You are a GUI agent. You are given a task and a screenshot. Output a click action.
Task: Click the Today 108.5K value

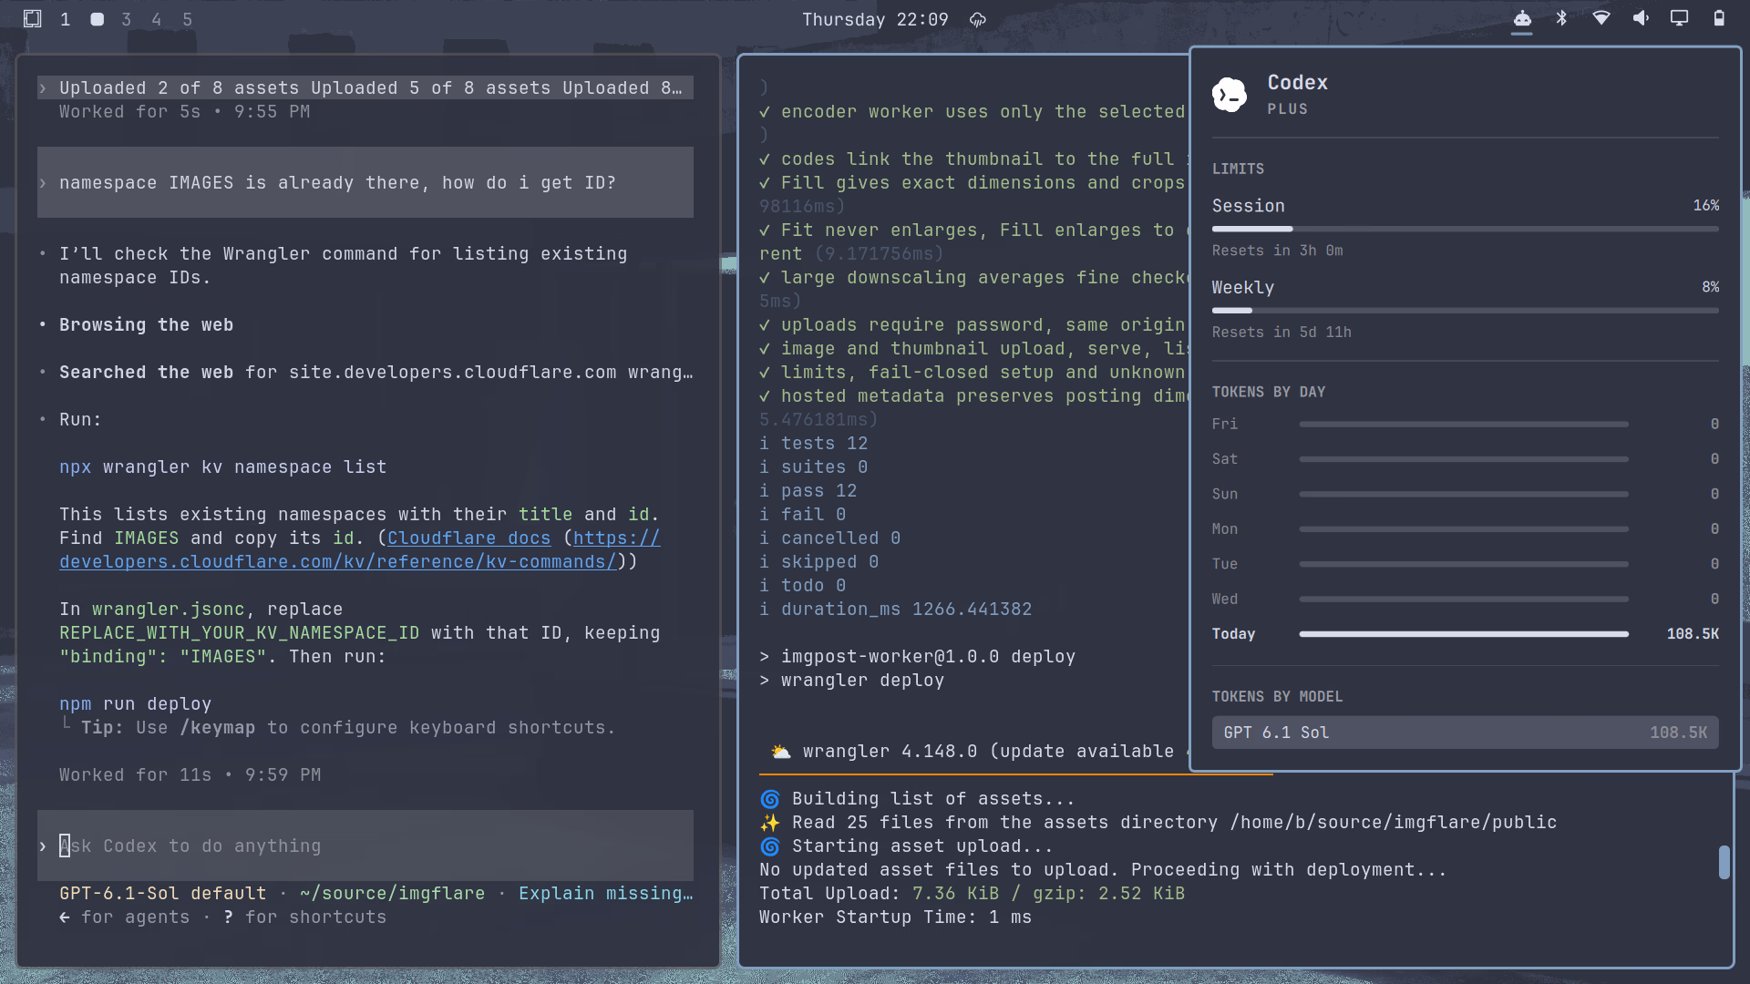point(1693,634)
